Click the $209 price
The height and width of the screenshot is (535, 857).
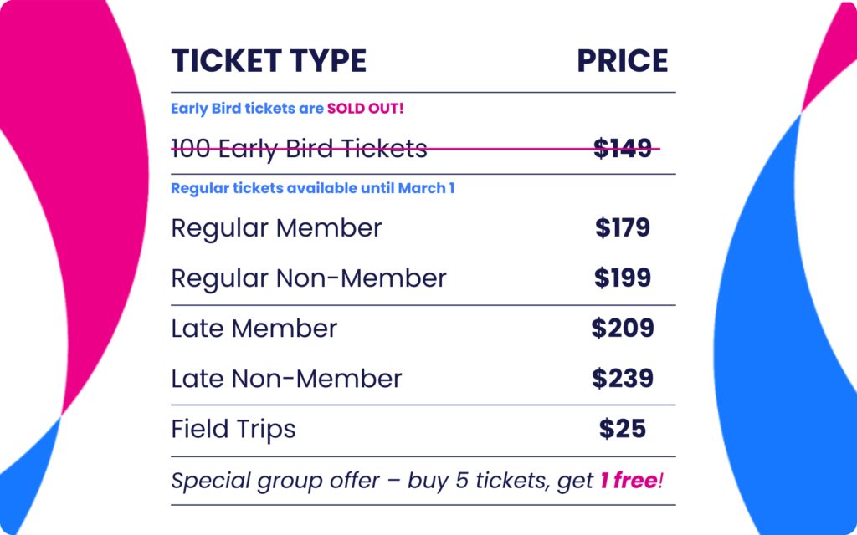click(x=623, y=329)
